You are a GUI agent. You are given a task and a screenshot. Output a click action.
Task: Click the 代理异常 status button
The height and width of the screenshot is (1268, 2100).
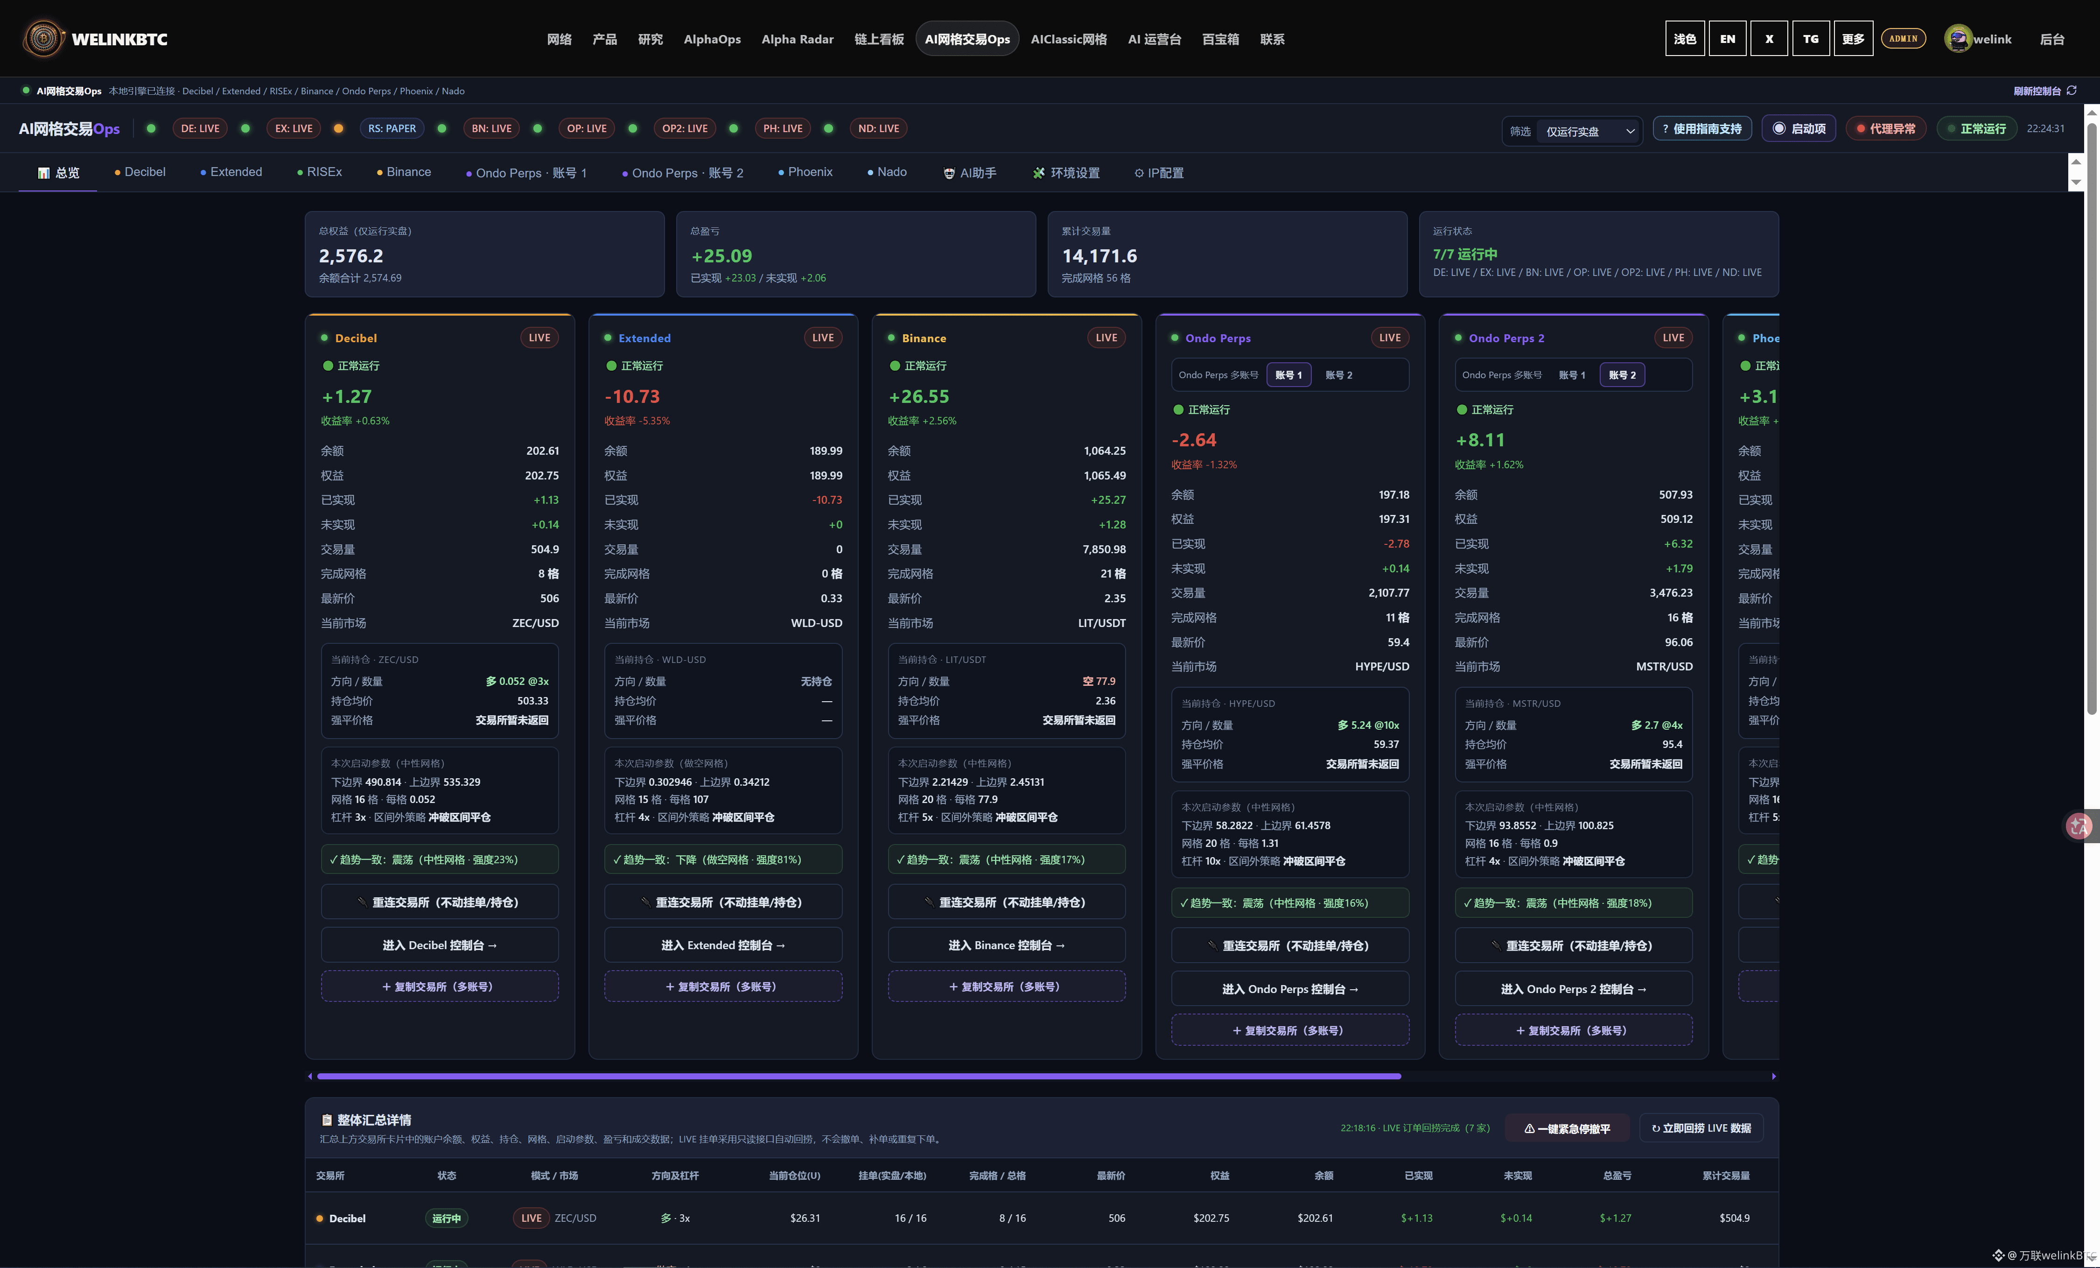pyautogui.click(x=1885, y=129)
